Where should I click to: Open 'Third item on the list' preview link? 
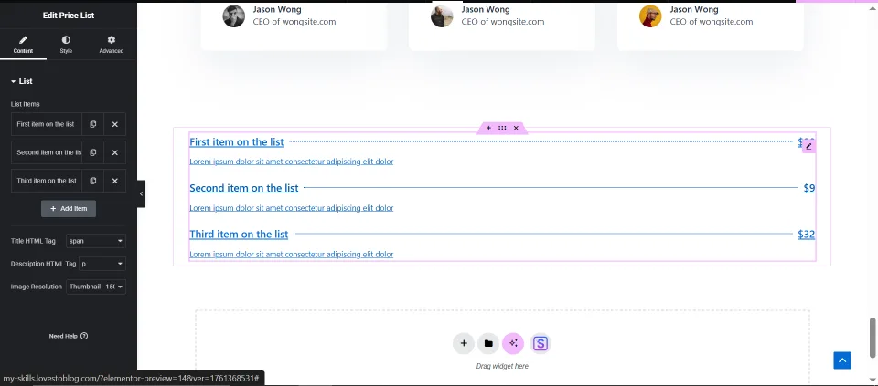click(239, 234)
